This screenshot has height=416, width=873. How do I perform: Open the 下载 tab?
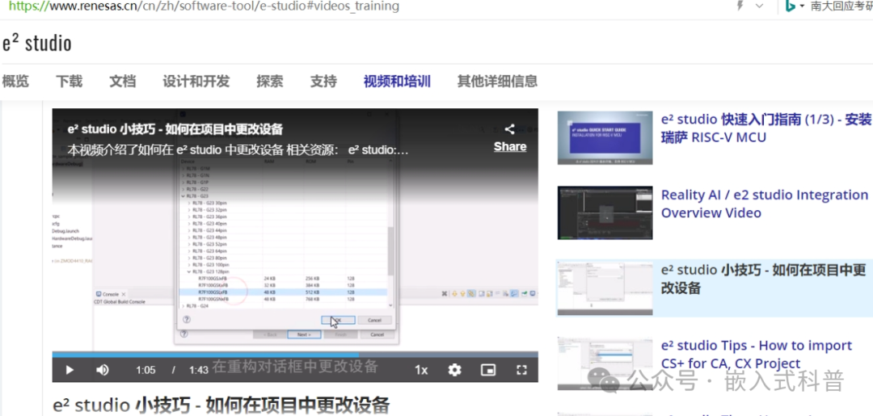point(69,82)
